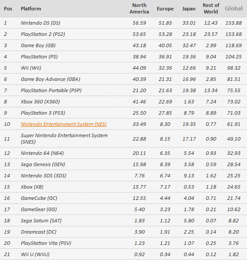Open the Nintendo Entertainment System (NES) link
Screen dimensions: 247x260
click(64, 124)
